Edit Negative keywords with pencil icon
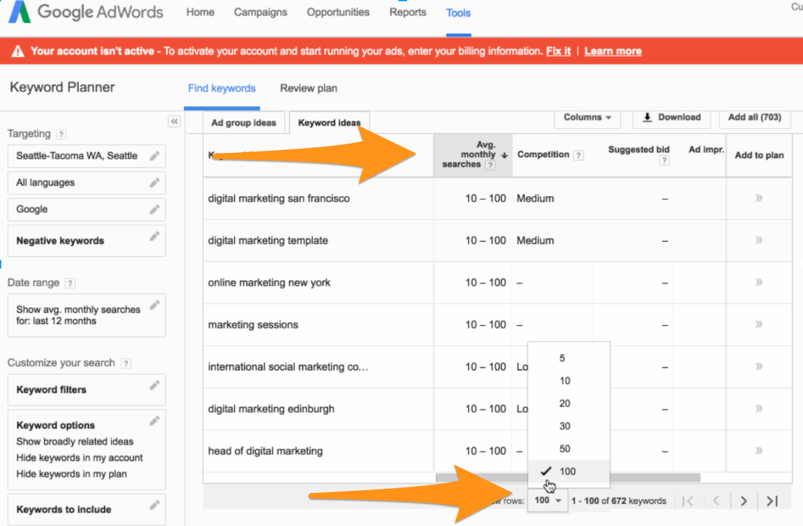 pos(154,236)
